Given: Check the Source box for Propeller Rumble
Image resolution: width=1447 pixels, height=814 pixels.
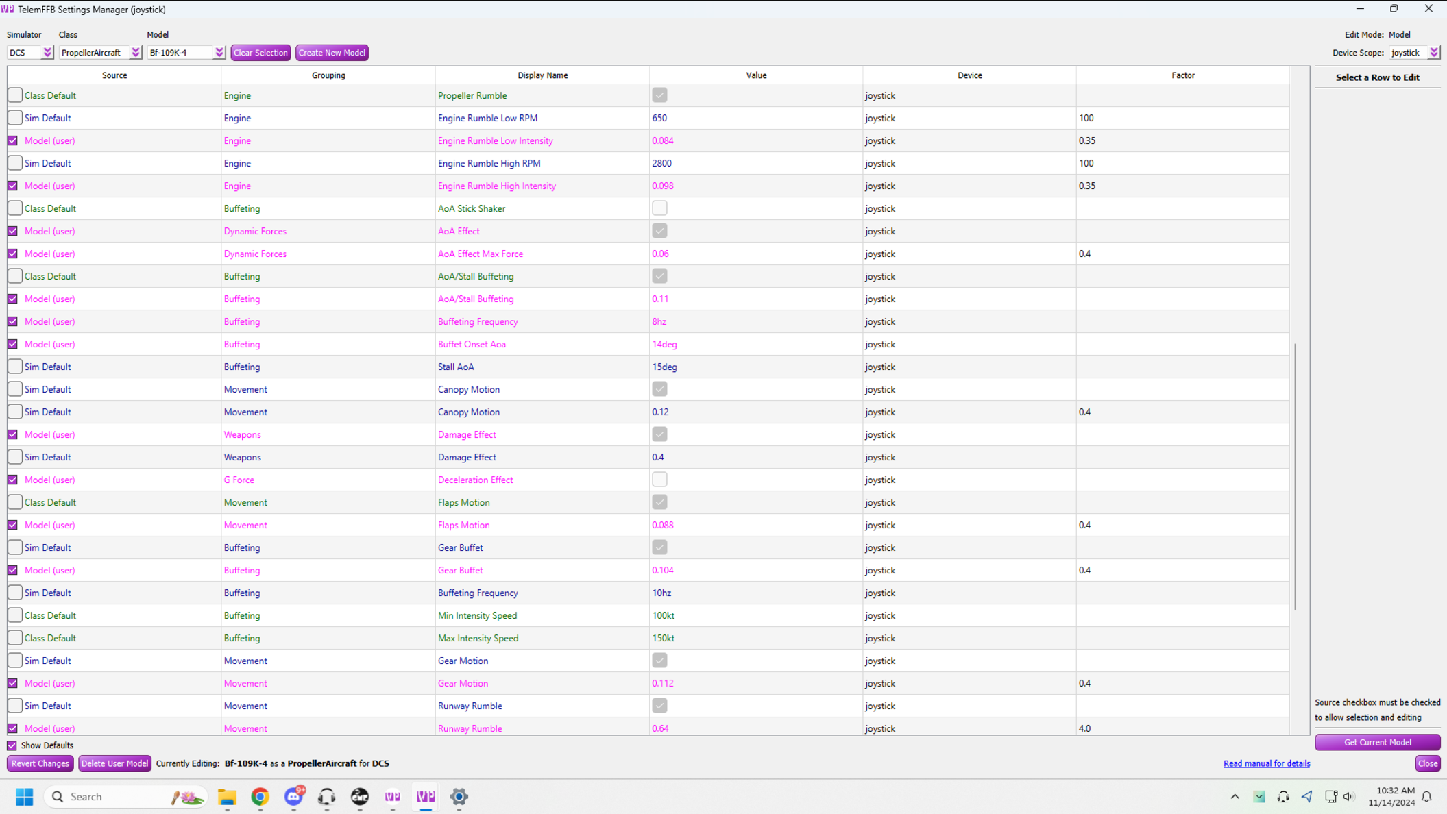Looking at the screenshot, I should coord(14,95).
